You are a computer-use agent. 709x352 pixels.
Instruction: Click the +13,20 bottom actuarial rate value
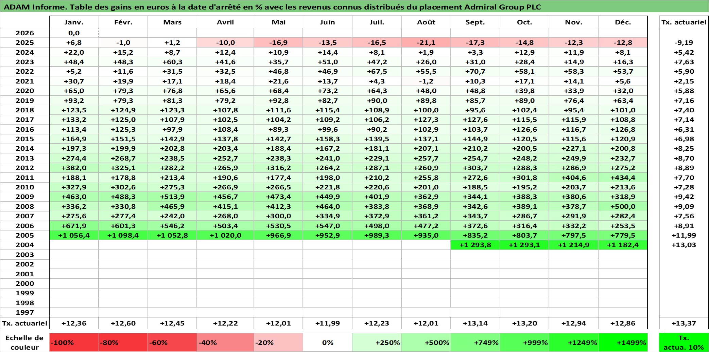(524, 323)
